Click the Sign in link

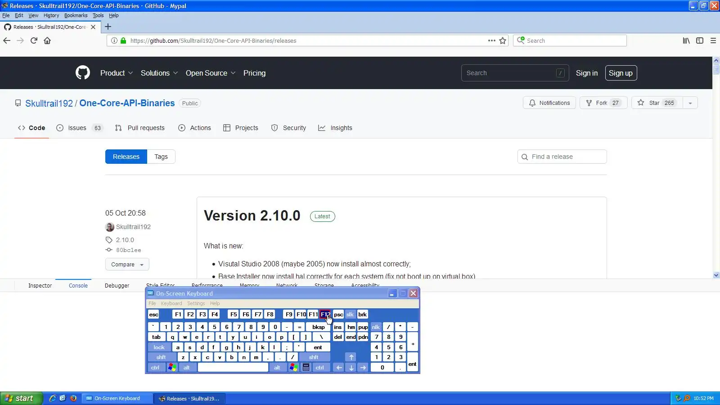click(587, 73)
